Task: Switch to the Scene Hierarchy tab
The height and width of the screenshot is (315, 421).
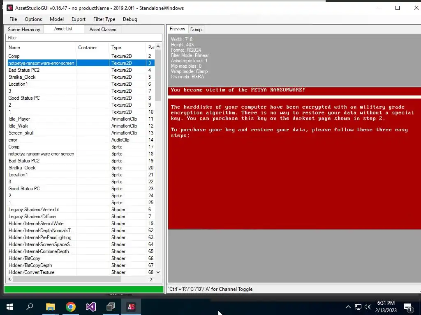Action: pyautogui.click(x=24, y=30)
